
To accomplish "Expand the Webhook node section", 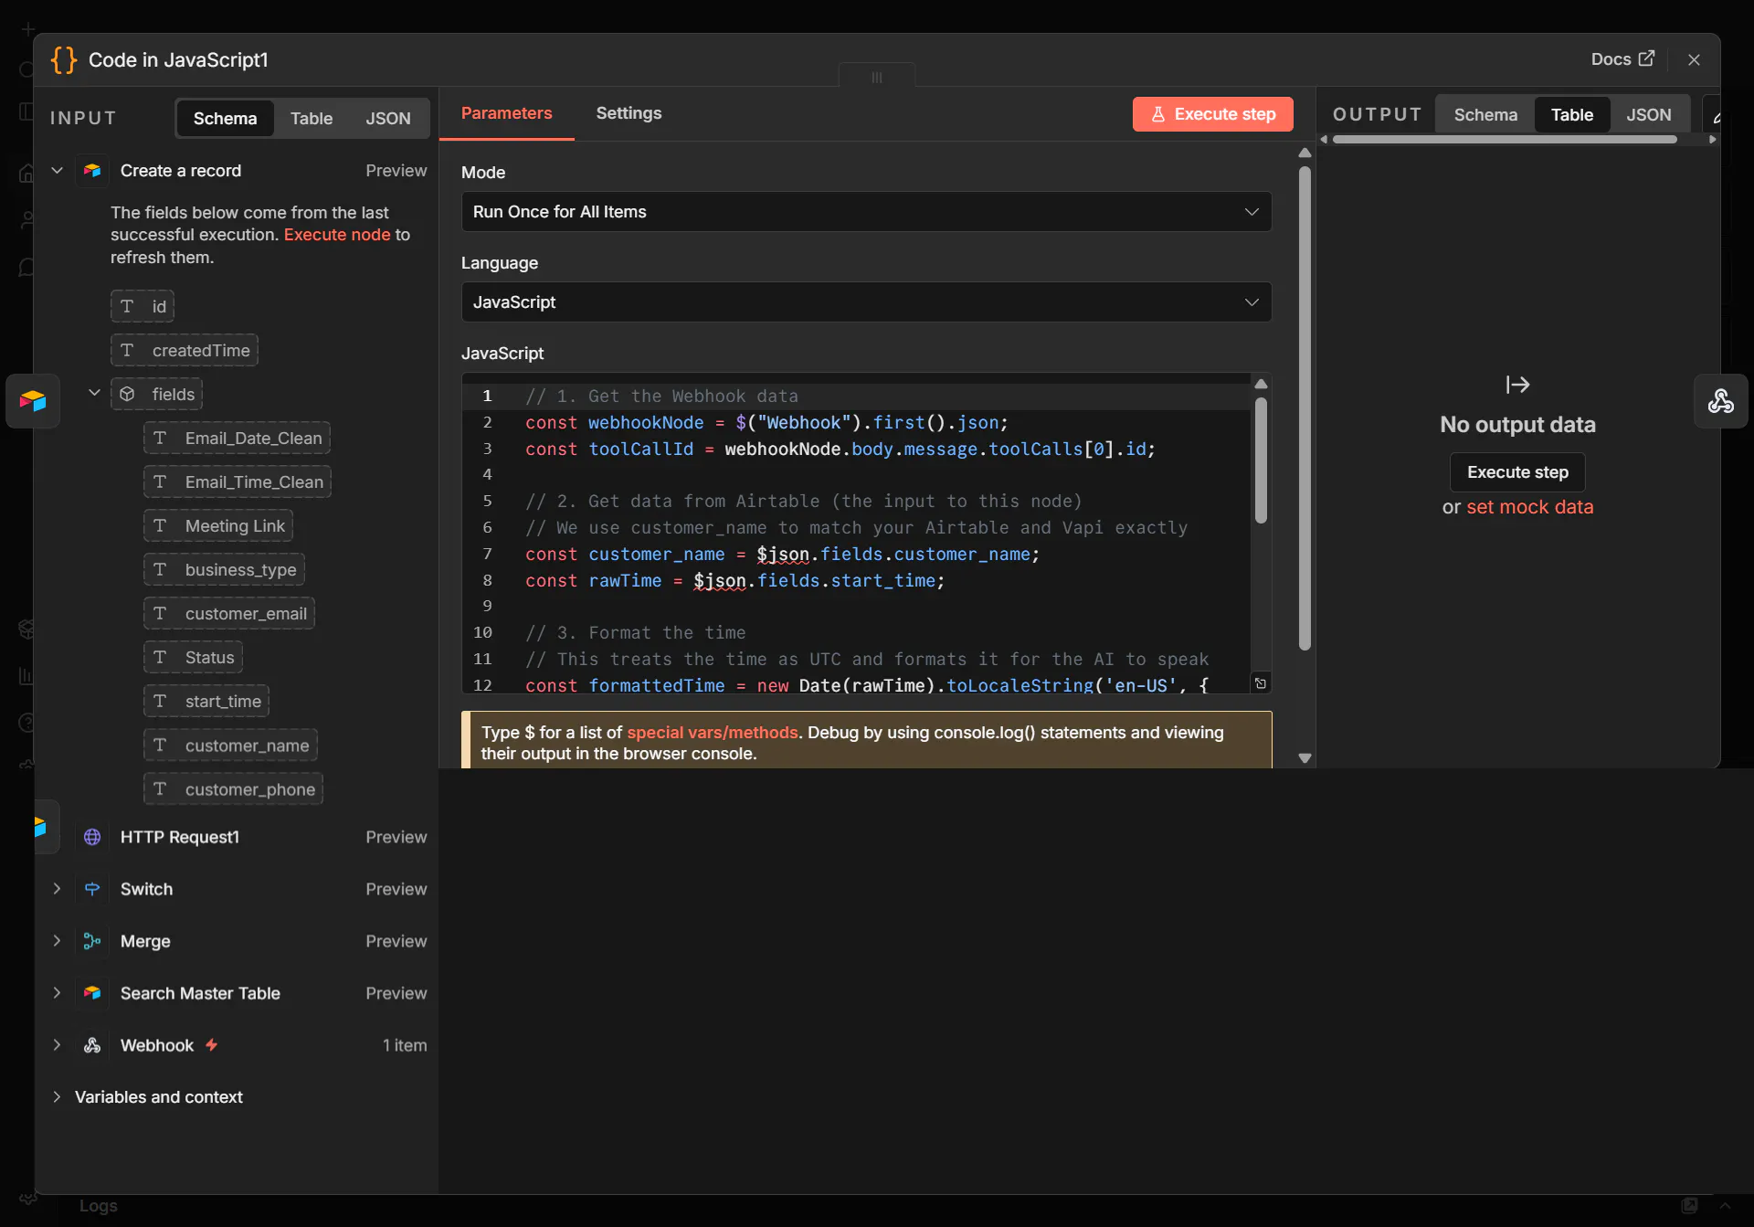I will [57, 1044].
